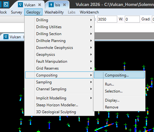Choose Remove in Compositing submenu
Image resolution: width=154 pixels, height=132 pixels.
pyautogui.click(x=119, y=107)
